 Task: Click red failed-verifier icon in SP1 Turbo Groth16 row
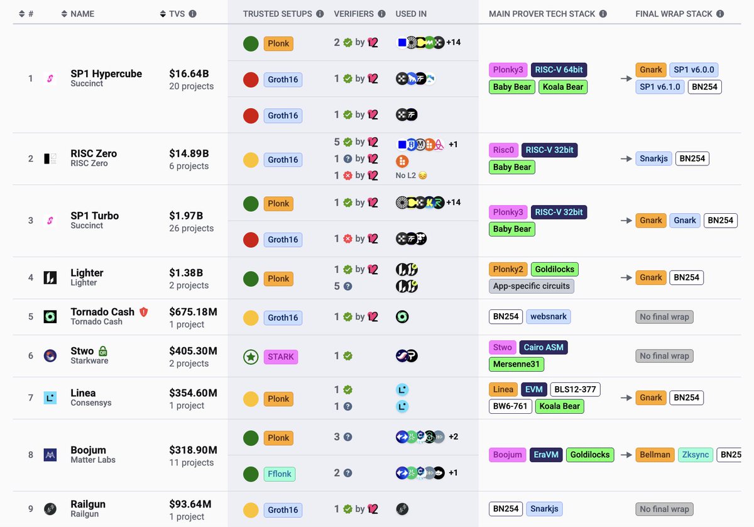[x=347, y=238]
